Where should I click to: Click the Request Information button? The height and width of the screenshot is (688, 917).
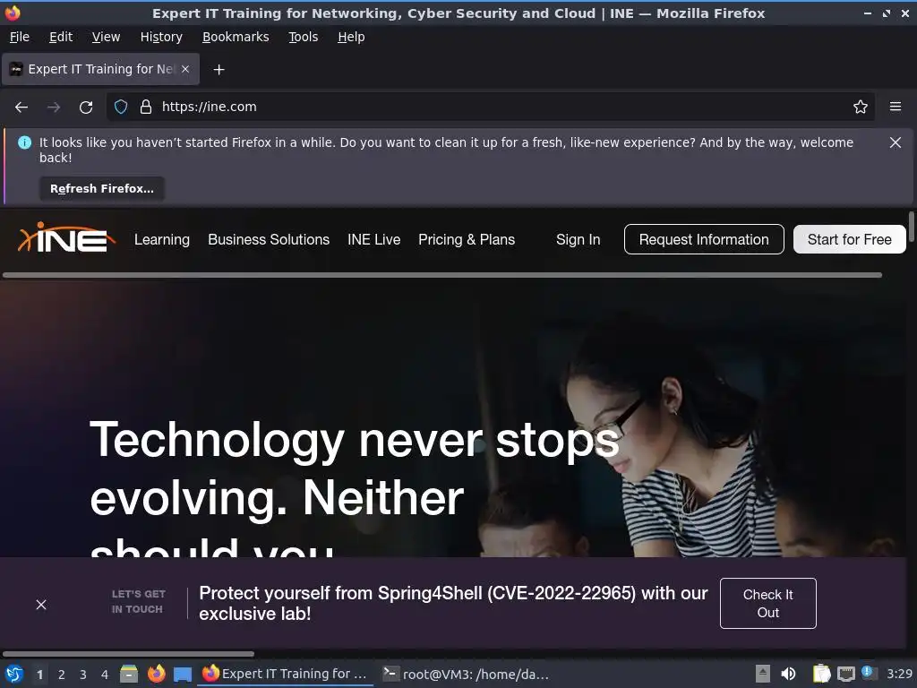coord(704,239)
